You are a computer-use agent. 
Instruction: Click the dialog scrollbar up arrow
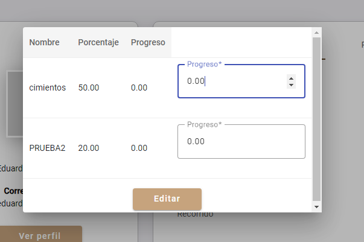316,32
